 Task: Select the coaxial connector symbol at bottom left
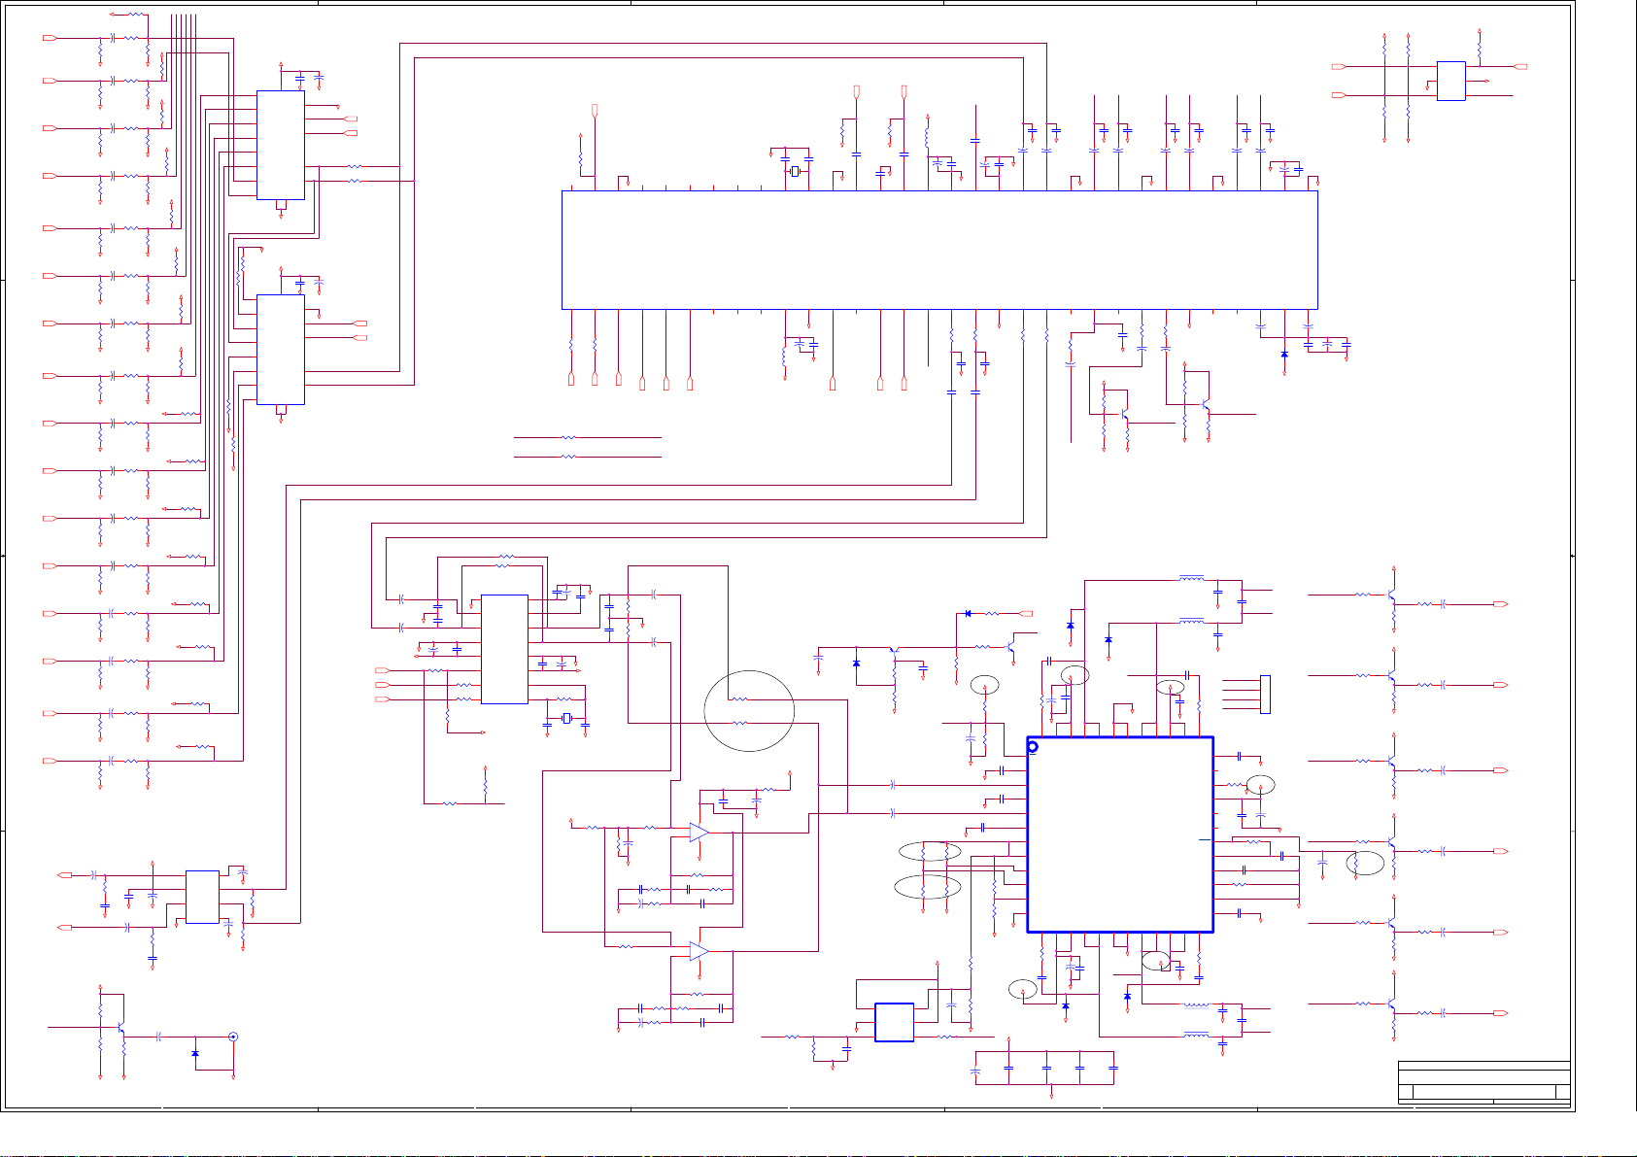pyautogui.click(x=232, y=1037)
